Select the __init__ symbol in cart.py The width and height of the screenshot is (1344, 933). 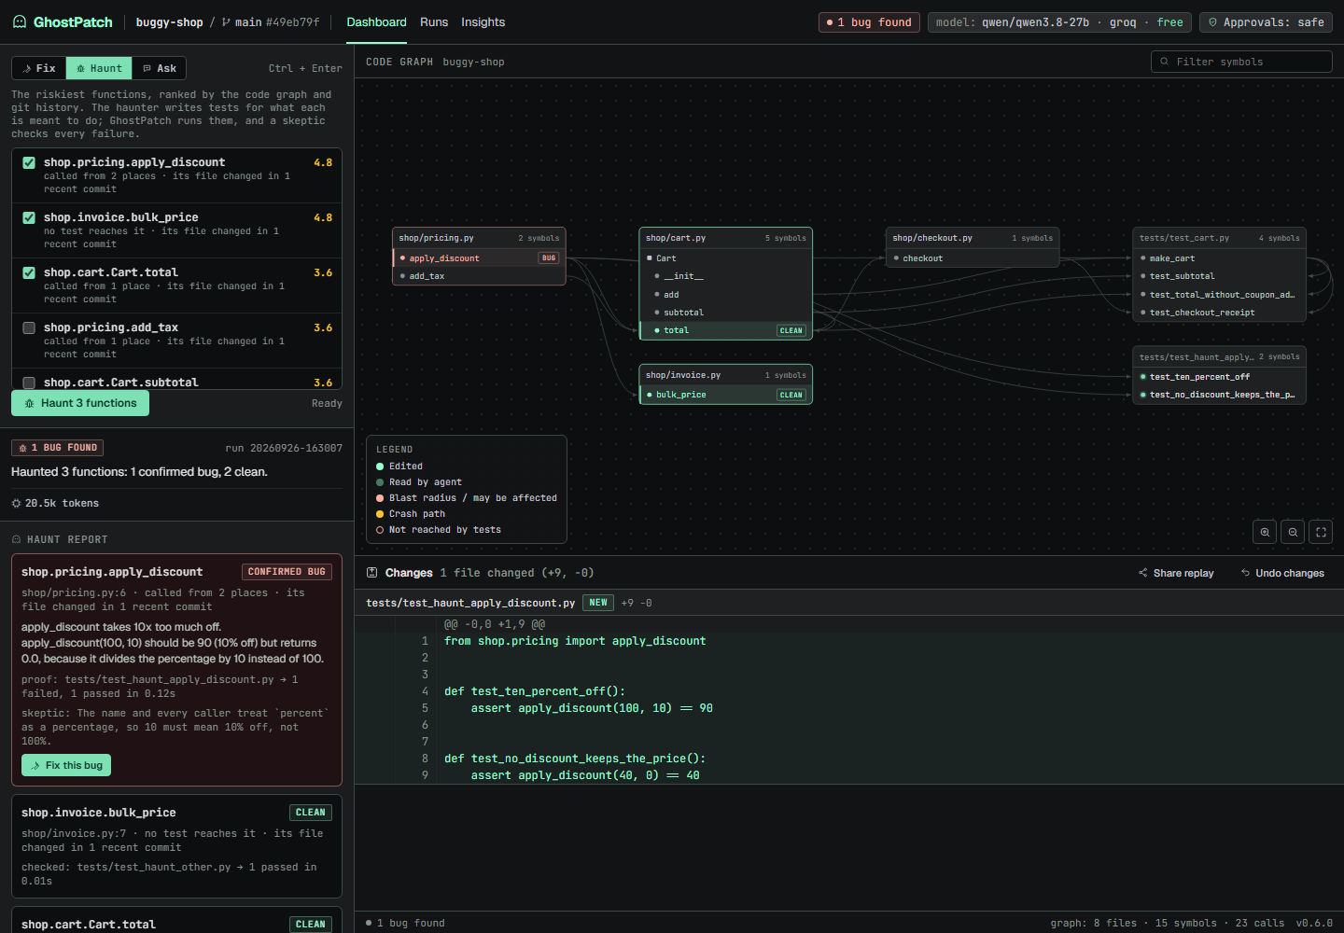(x=725, y=276)
